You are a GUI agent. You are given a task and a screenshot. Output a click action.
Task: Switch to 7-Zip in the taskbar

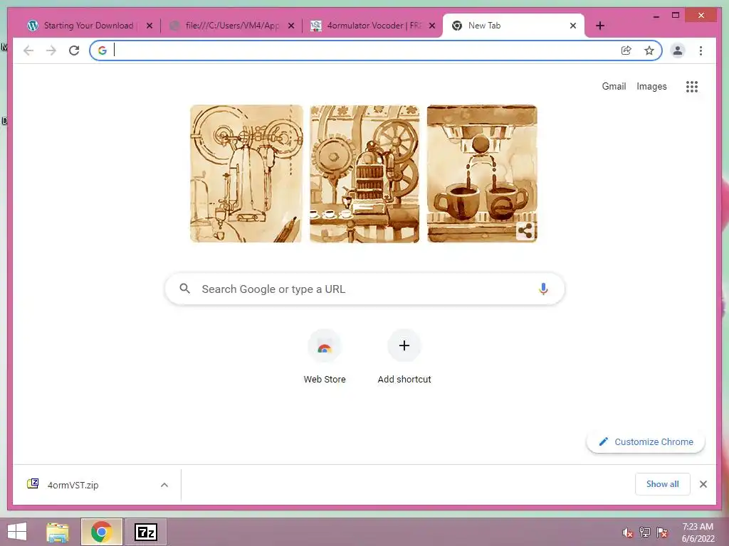click(x=145, y=532)
